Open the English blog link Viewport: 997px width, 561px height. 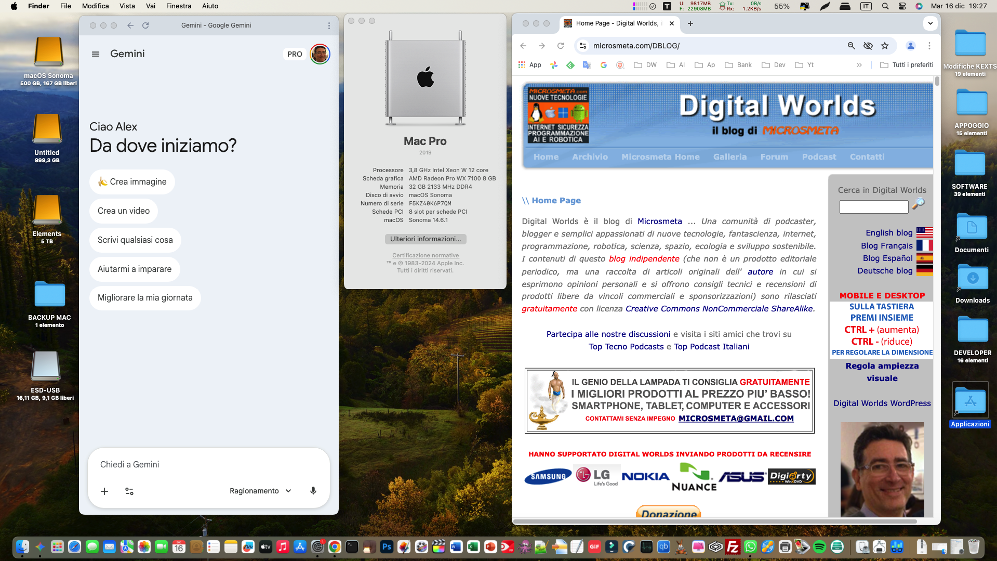pos(888,232)
